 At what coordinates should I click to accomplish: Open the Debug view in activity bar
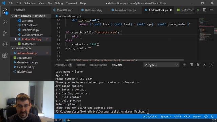tap(5, 44)
